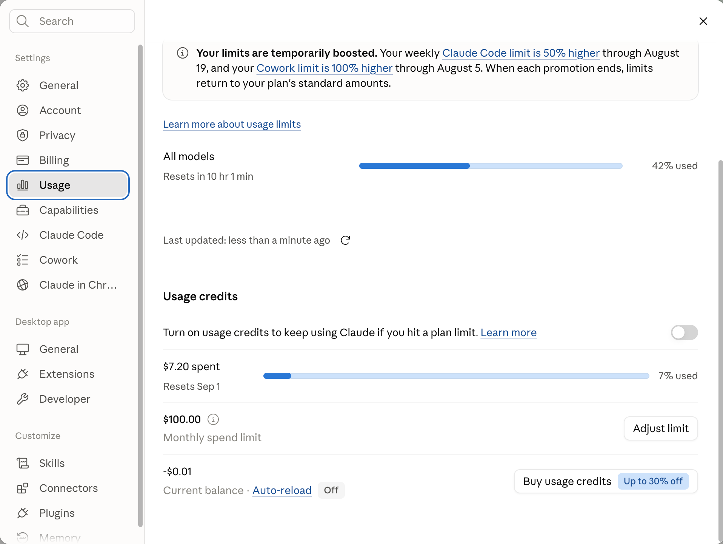Screen dimensions: 723x544
Task: Open 'Claude Code limit is 50% higher' link
Action: [x=521, y=53]
